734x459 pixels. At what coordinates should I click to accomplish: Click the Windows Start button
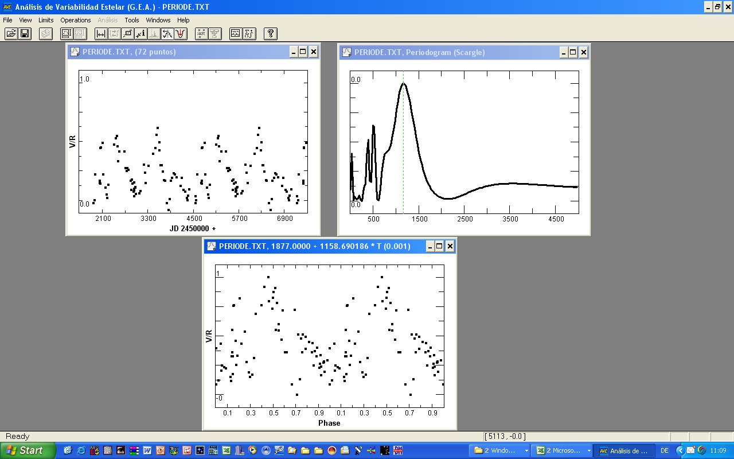[x=28, y=450]
